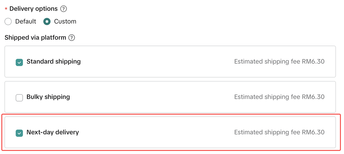Enable the Bulky shipping checkbox
The width and height of the screenshot is (344, 154).
coord(19,98)
